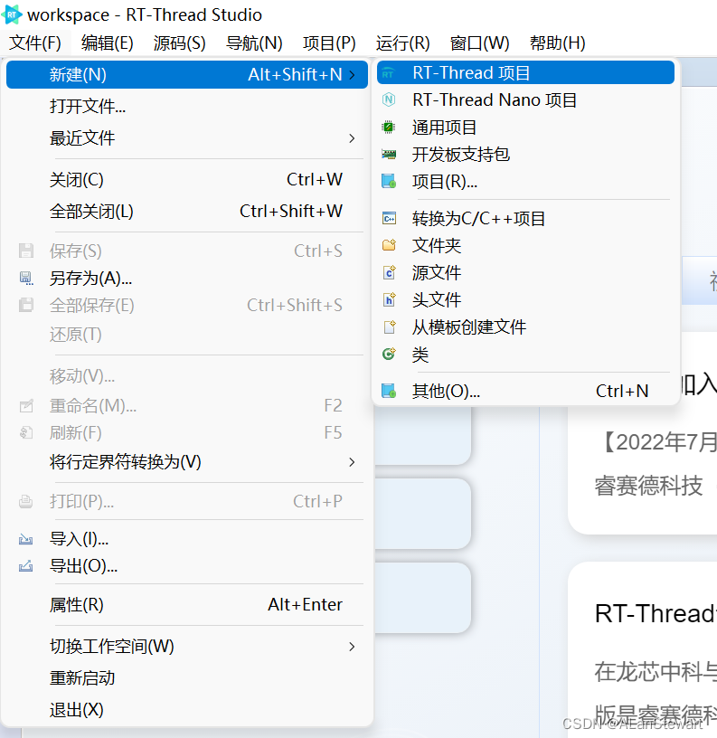The width and height of the screenshot is (717, 738).
Task: Choose RT-Thread Nano 项目 entry
Action: tap(525, 99)
